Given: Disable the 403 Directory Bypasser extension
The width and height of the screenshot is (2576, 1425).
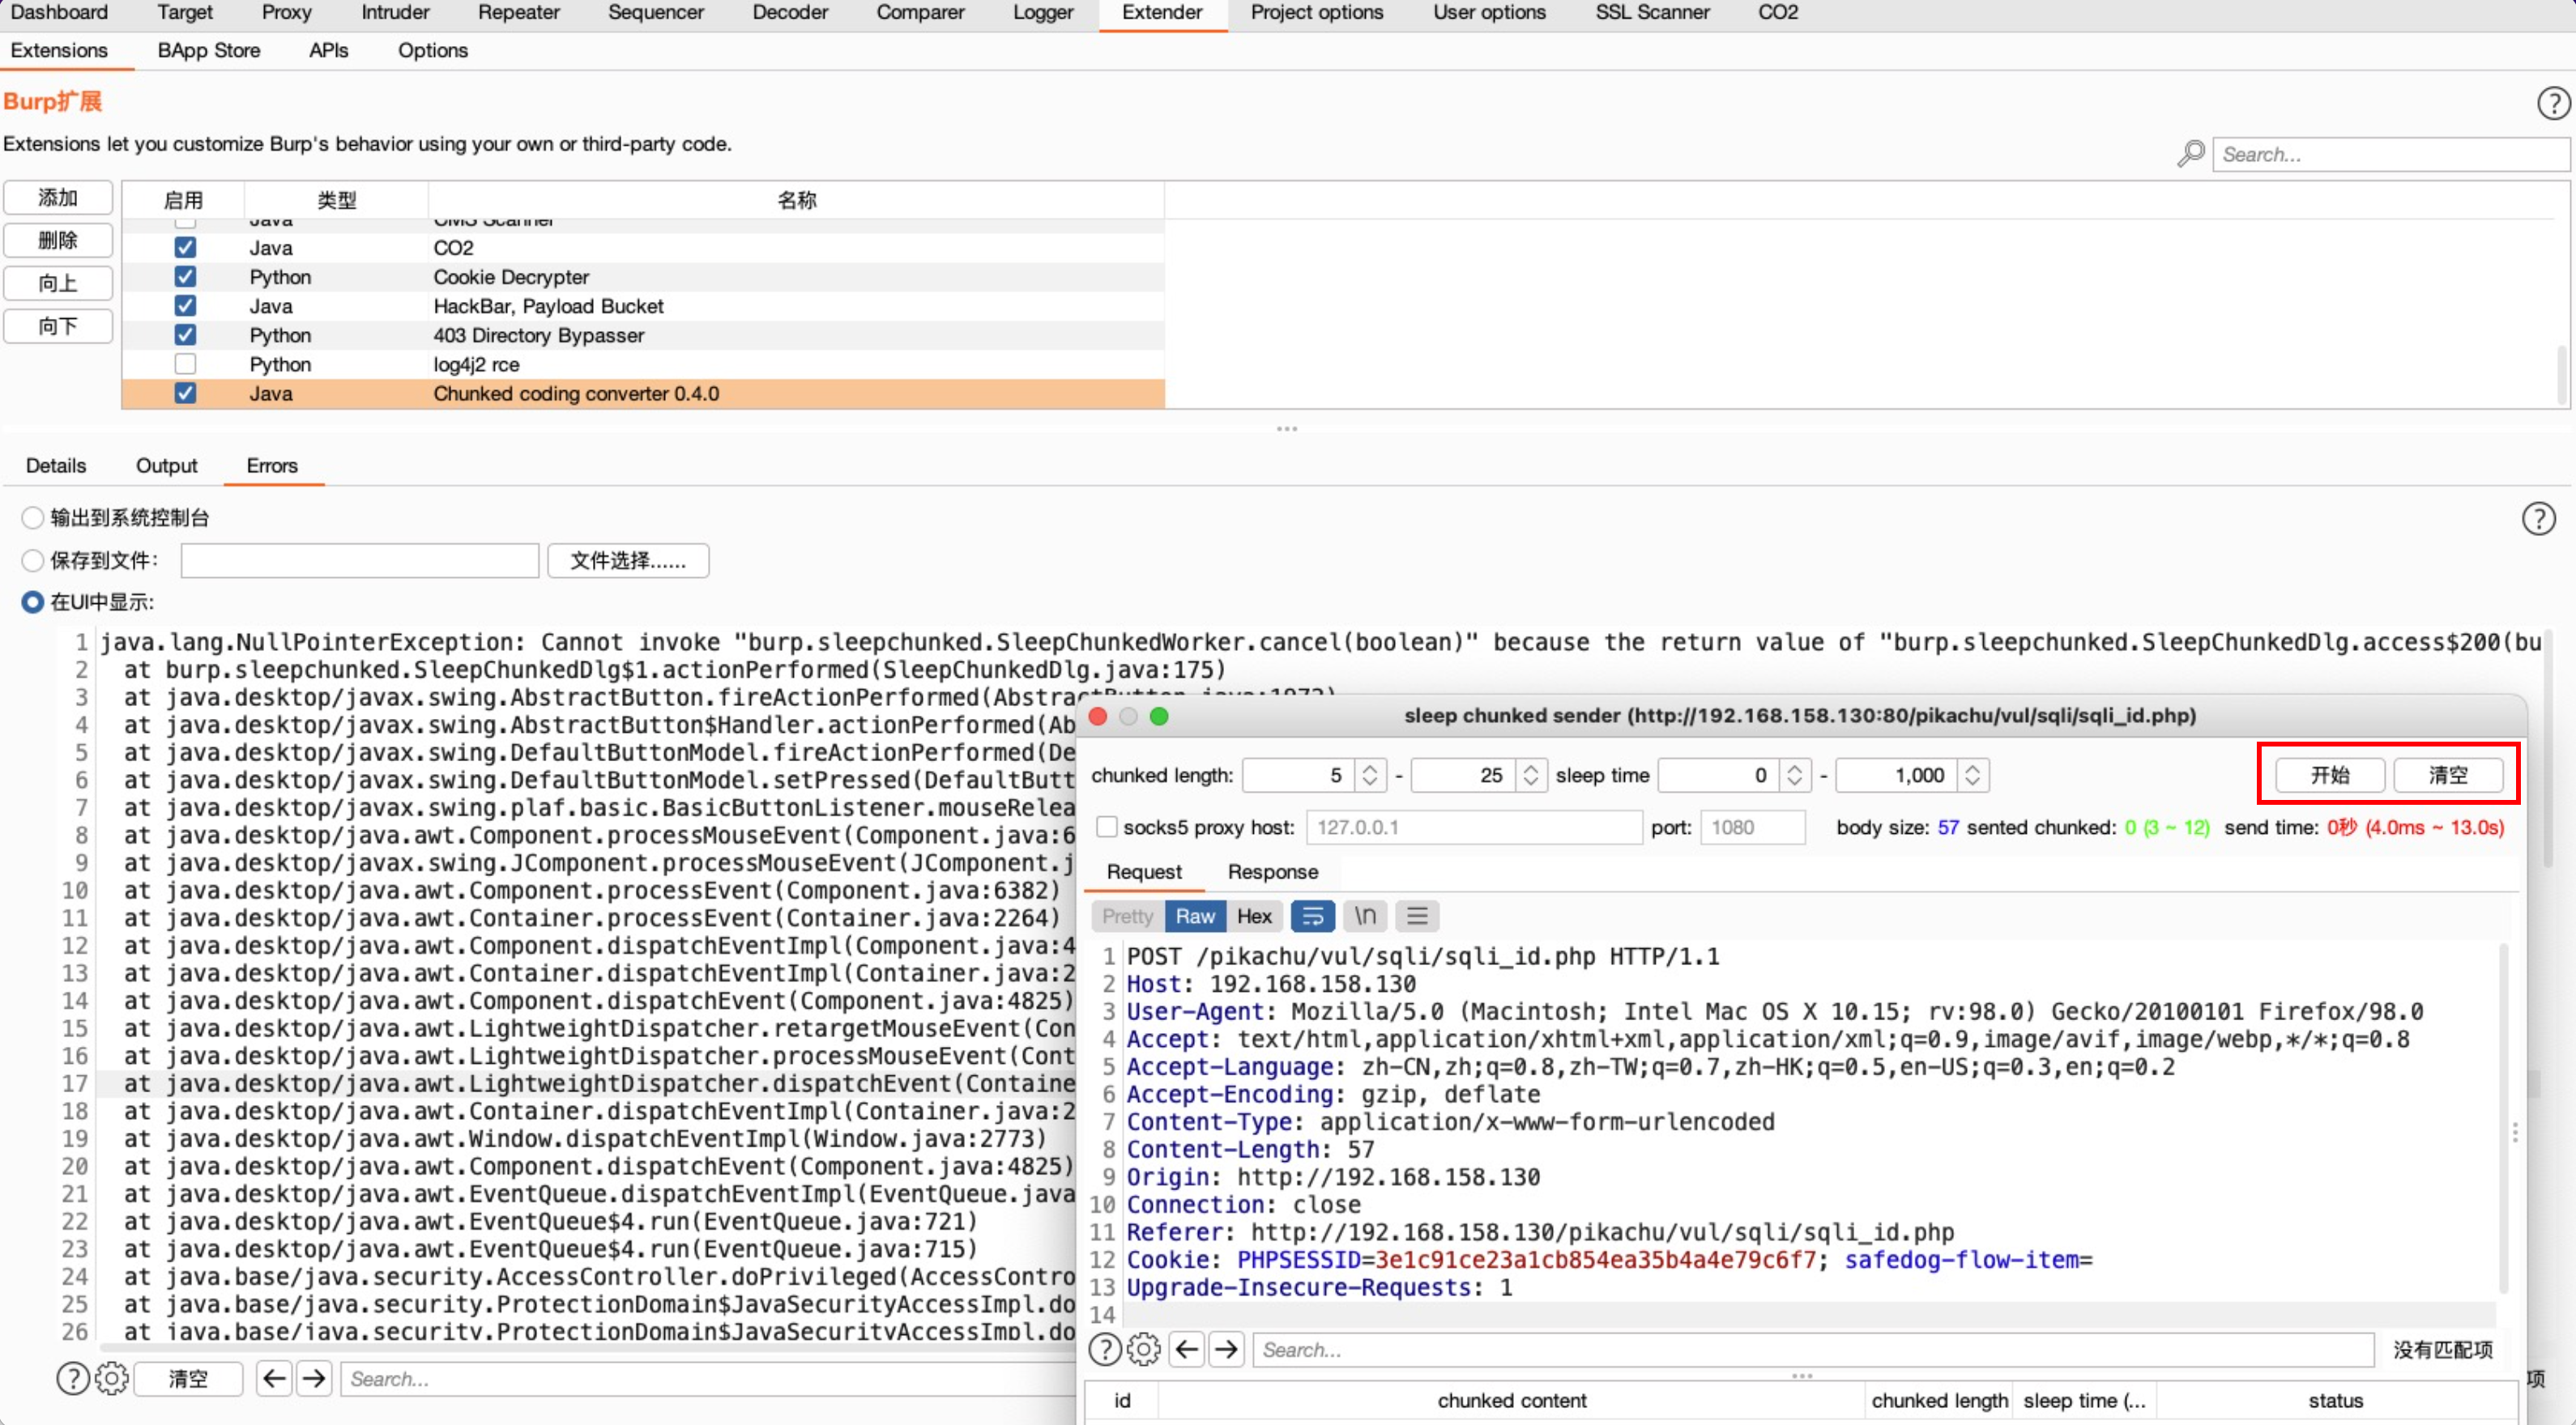Looking at the screenshot, I should point(185,334).
